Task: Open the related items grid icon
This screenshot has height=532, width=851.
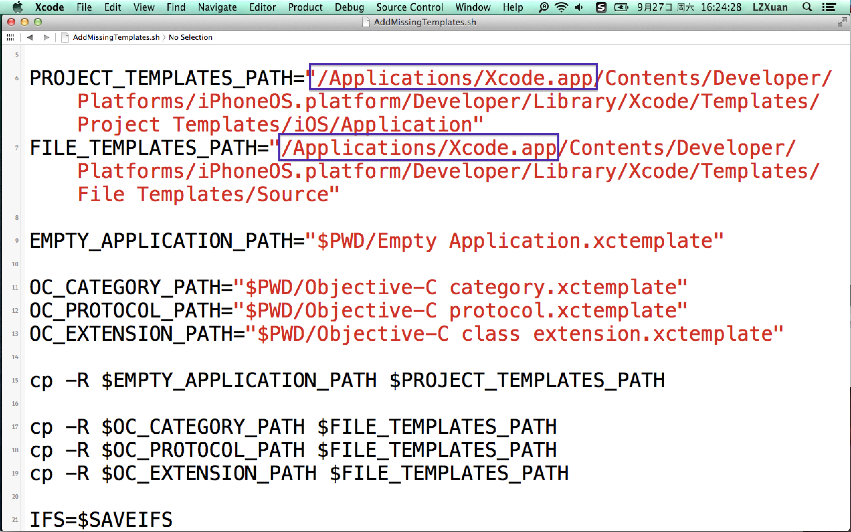Action: click(10, 37)
